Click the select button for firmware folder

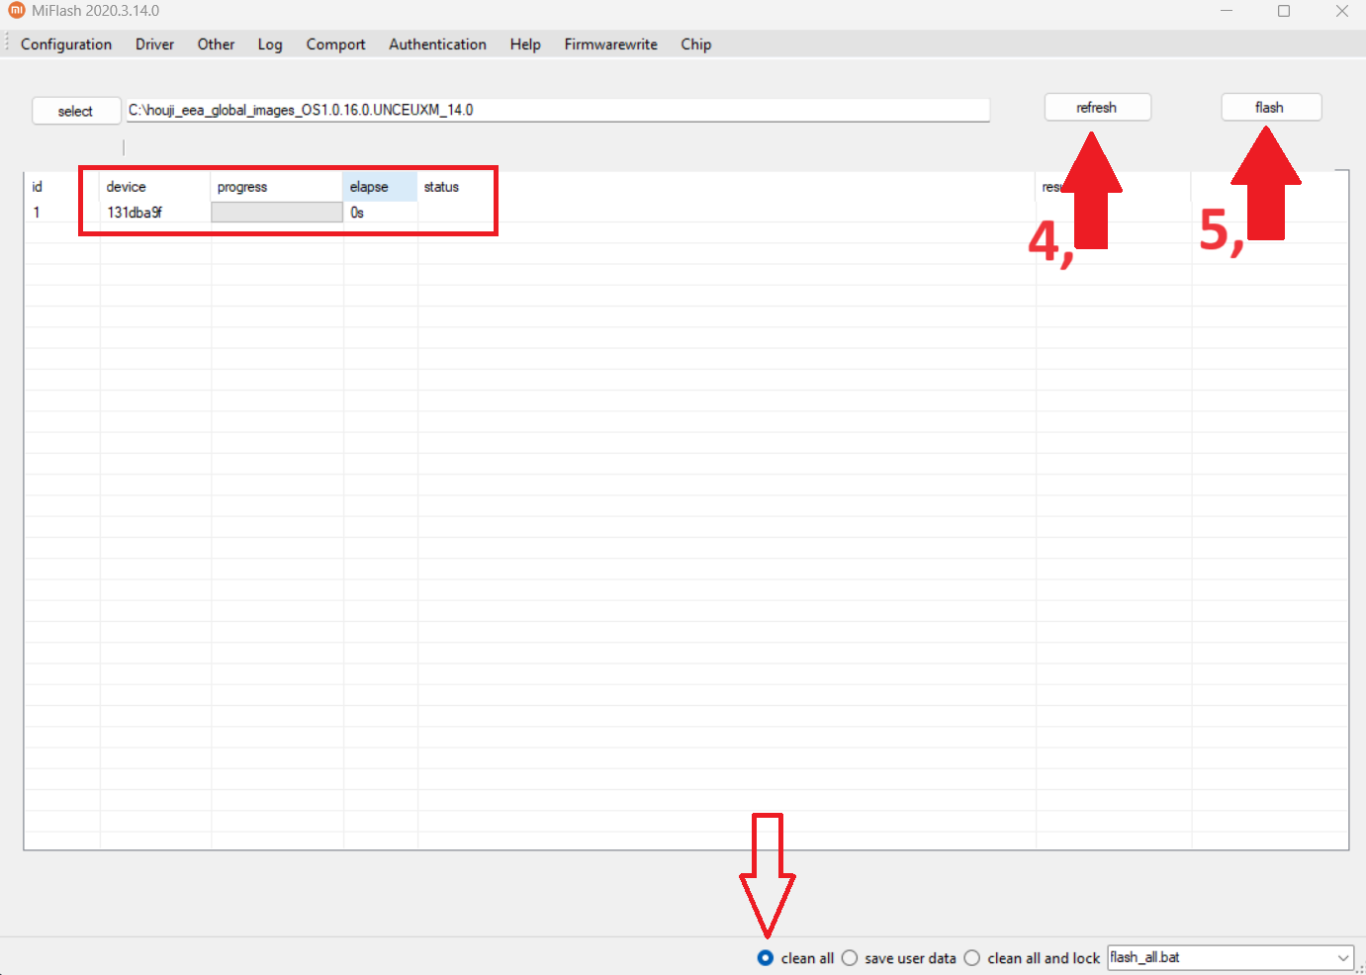(x=75, y=111)
